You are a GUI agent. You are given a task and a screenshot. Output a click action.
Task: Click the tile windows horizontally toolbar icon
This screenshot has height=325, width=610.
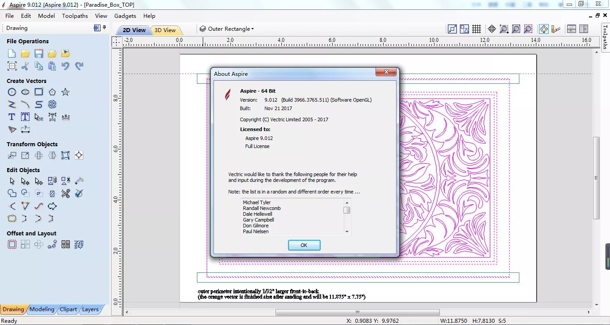pyautogui.click(x=572, y=29)
